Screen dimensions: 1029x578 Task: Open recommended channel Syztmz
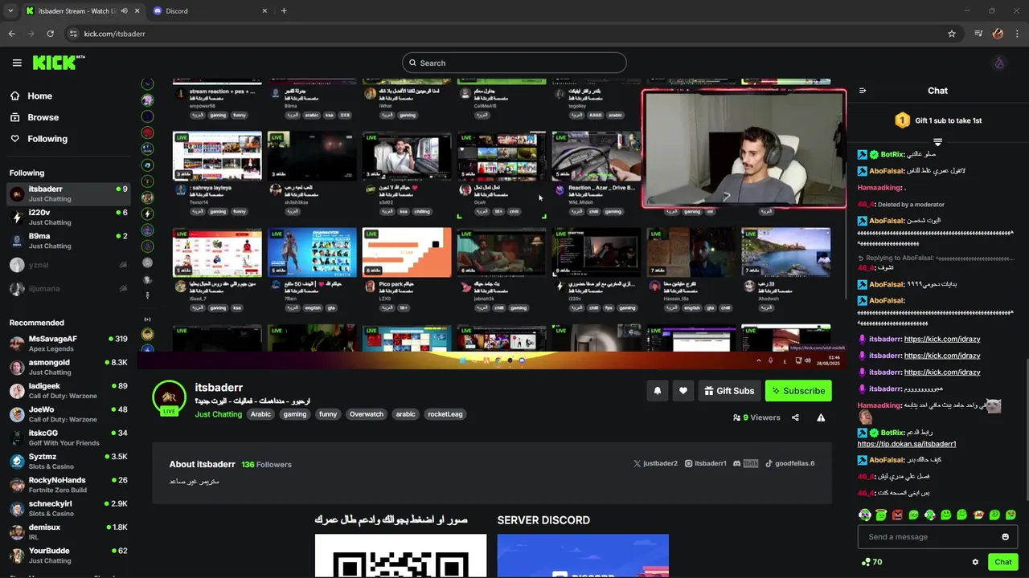point(68,461)
